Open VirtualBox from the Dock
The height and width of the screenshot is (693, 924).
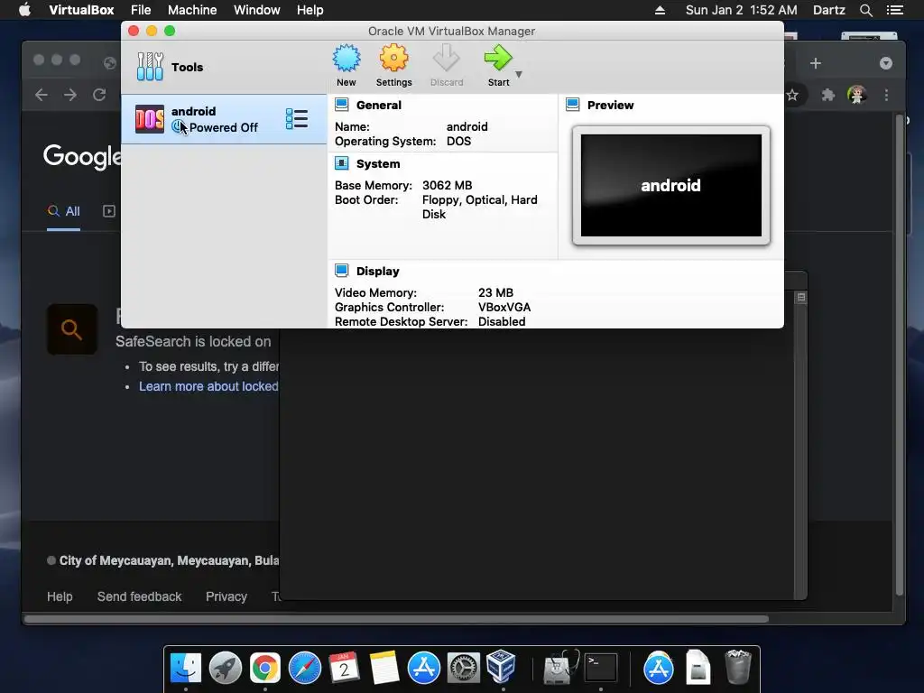[x=502, y=667]
